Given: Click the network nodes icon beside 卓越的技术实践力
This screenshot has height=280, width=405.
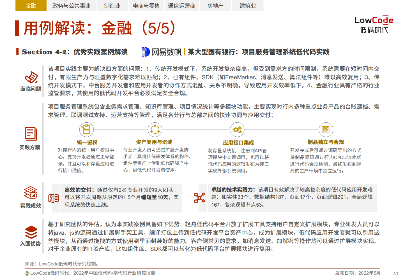Looking at the screenshot, I should tap(199, 198).
